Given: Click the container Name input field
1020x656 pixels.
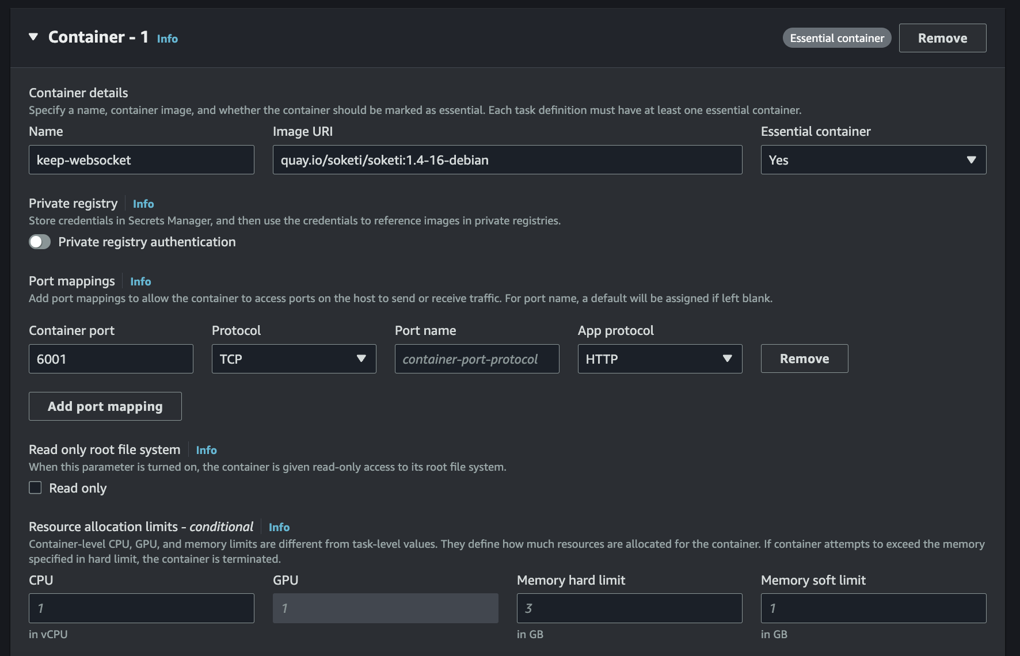Looking at the screenshot, I should 142,160.
